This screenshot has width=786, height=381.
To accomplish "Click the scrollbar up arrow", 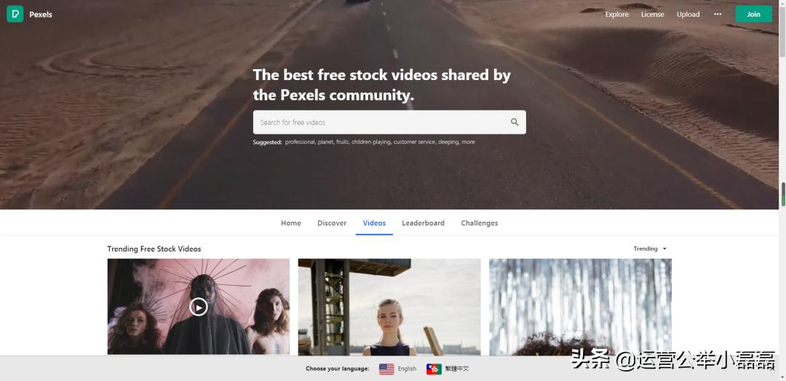I will point(782,3).
